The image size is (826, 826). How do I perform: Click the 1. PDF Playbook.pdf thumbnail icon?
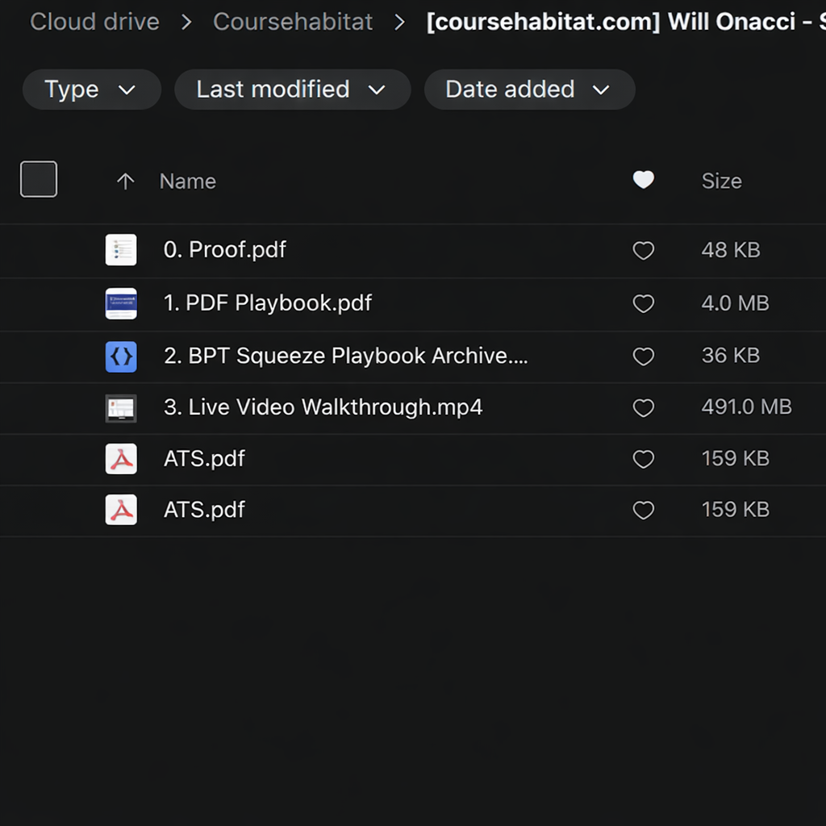[121, 303]
